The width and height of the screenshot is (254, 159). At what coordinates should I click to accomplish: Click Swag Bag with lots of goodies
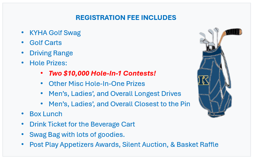coord(77,135)
